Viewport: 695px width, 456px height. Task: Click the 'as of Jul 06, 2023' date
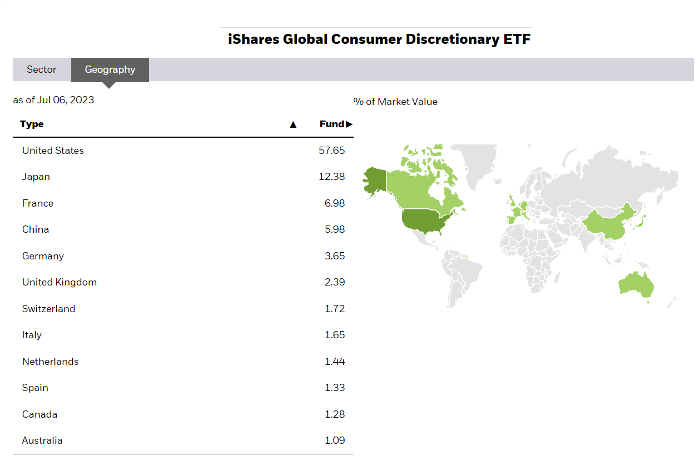[53, 100]
